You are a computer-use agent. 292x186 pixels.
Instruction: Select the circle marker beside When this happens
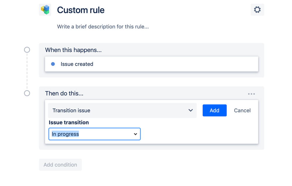27,50
